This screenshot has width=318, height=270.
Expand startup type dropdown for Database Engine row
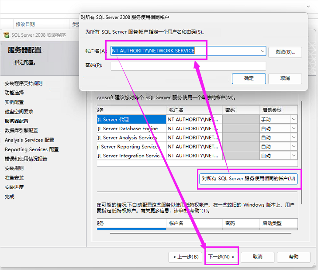click(x=294, y=128)
